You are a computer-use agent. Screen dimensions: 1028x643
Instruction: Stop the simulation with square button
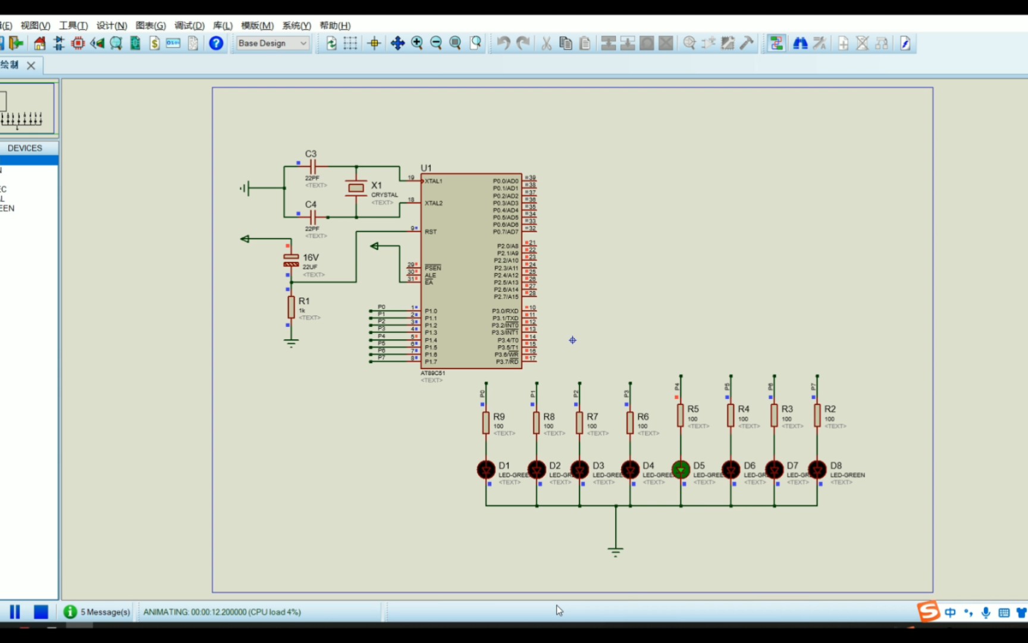tap(41, 612)
